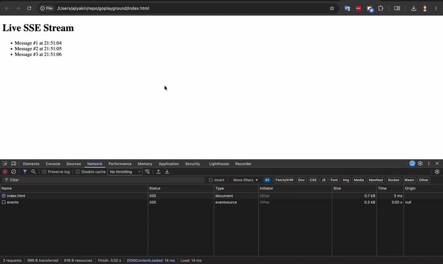
Task: Filter requests by Font type
Action: (x=334, y=179)
